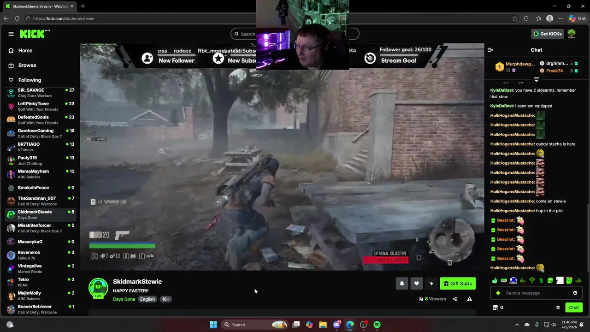Click the Send a message field

pos(537,293)
